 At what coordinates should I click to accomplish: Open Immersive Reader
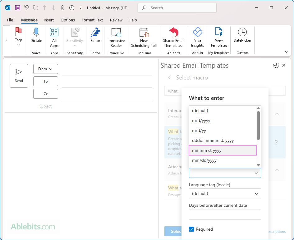coord(116,38)
